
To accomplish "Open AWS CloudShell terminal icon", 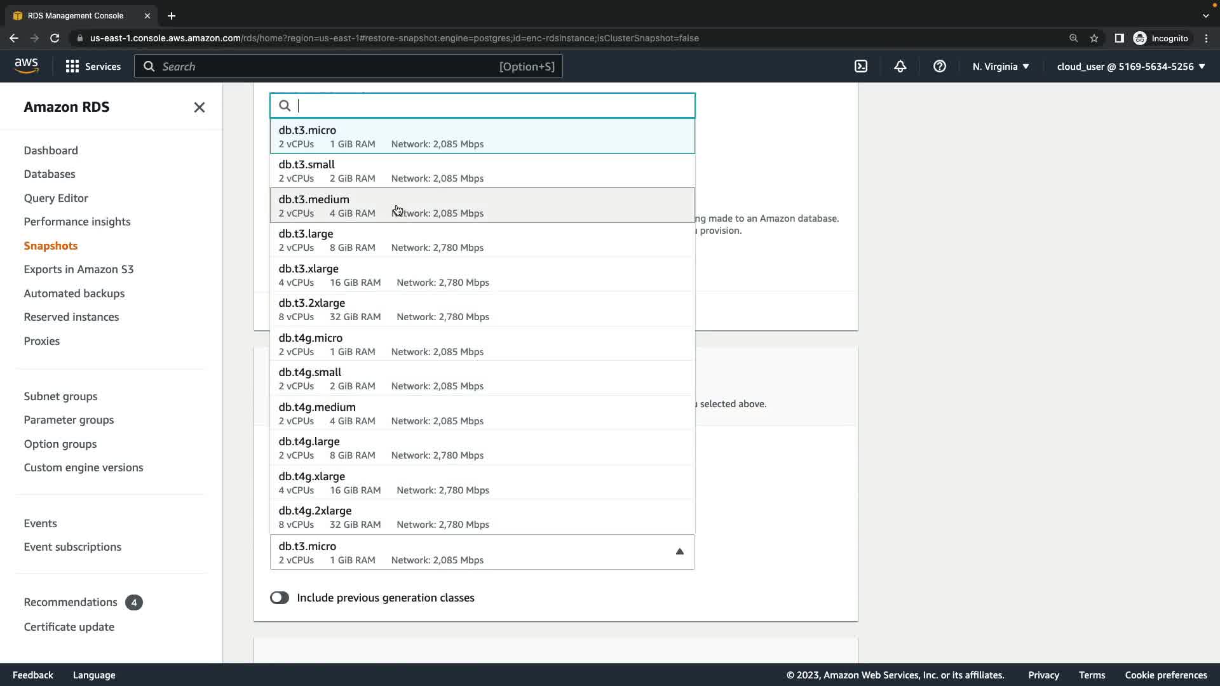I will pyautogui.click(x=861, y=66).
